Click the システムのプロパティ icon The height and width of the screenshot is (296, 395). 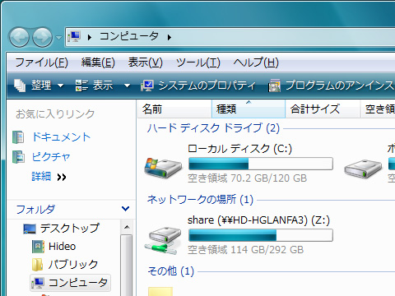pos(147,86)
